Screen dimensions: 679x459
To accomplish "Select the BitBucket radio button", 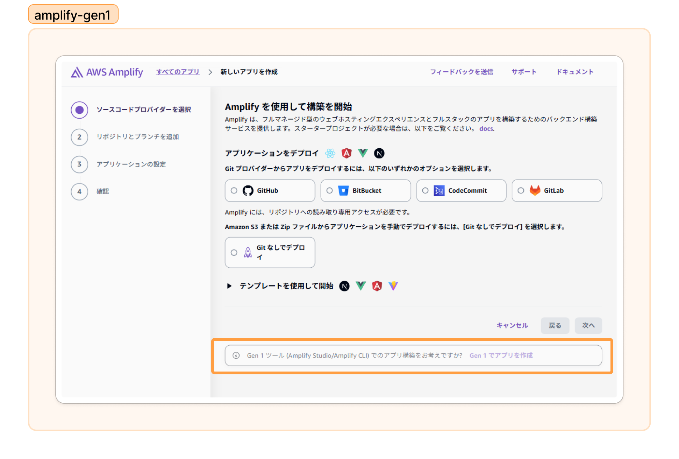I will (329, 191).
